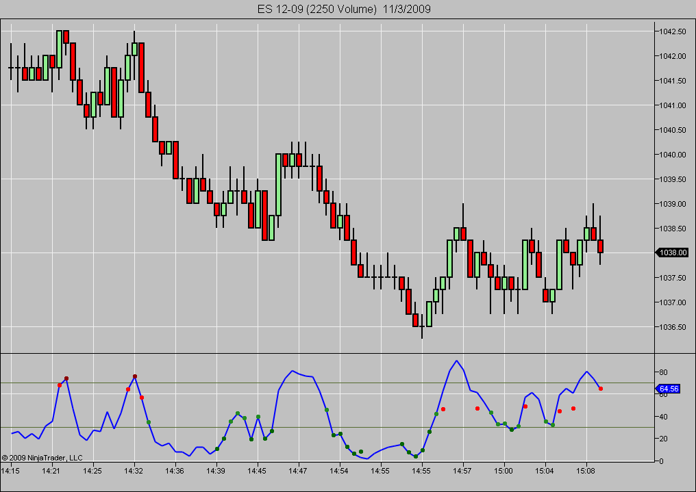
Task: Pick the 1040.50 price axis label
Action: click(x=673, y=130)
